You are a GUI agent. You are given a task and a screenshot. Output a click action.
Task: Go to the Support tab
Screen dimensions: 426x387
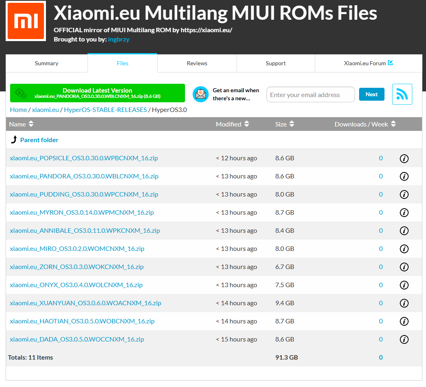pyautogui.click(x=276, y=63)
